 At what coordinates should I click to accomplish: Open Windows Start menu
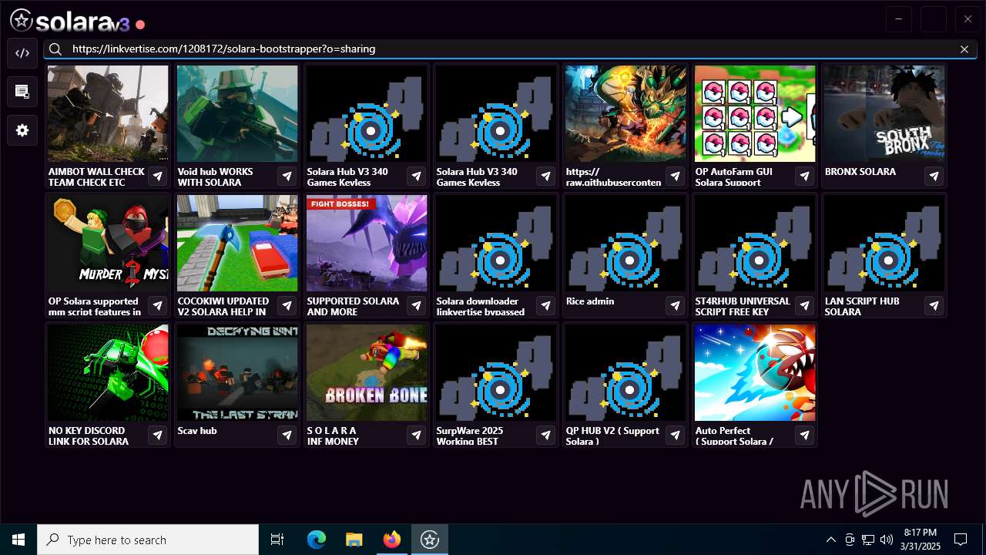tap(18, 540)
